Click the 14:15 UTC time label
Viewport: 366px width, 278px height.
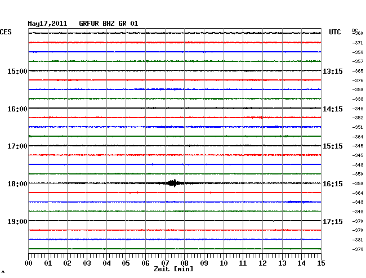(x=333, y=109)
